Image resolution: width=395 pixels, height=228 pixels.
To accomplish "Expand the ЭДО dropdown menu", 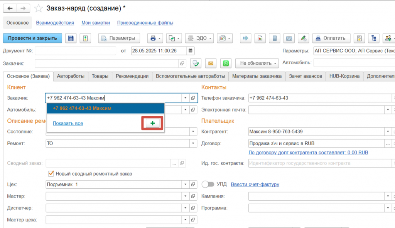I will [199, 38].
